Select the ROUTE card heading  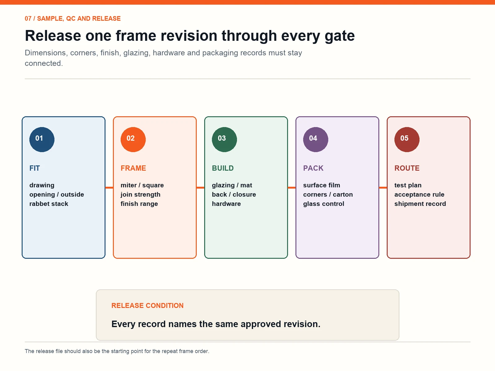(x=407, y=168)
